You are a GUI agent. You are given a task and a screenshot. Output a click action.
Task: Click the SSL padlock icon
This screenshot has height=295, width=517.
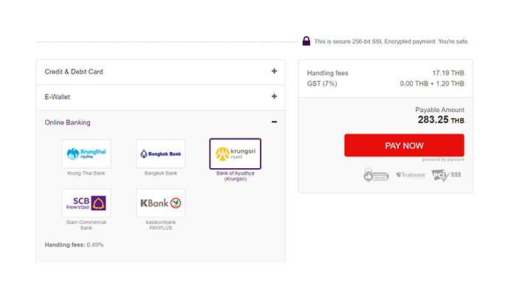306,41
